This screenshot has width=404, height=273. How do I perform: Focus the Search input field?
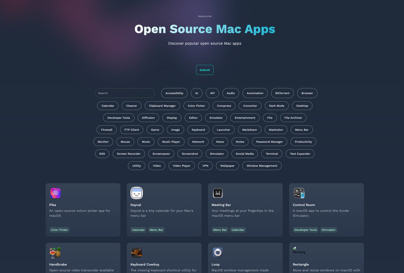(x=125, y=93)
